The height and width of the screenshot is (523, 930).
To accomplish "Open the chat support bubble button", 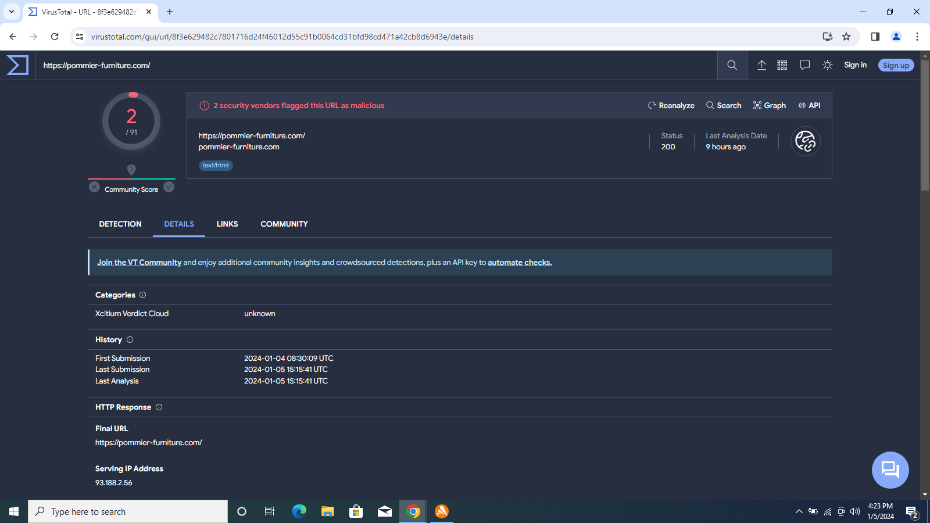I will (890, 470).
